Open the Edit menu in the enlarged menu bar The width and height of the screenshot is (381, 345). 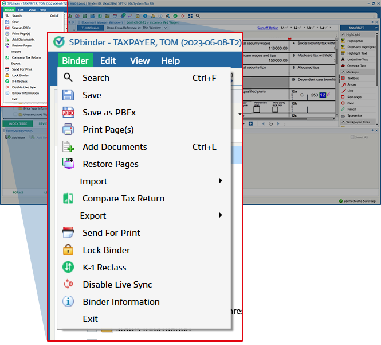(x=108, y=60)
